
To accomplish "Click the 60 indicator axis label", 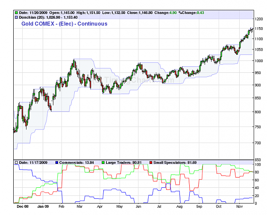I will coord(257,180).
